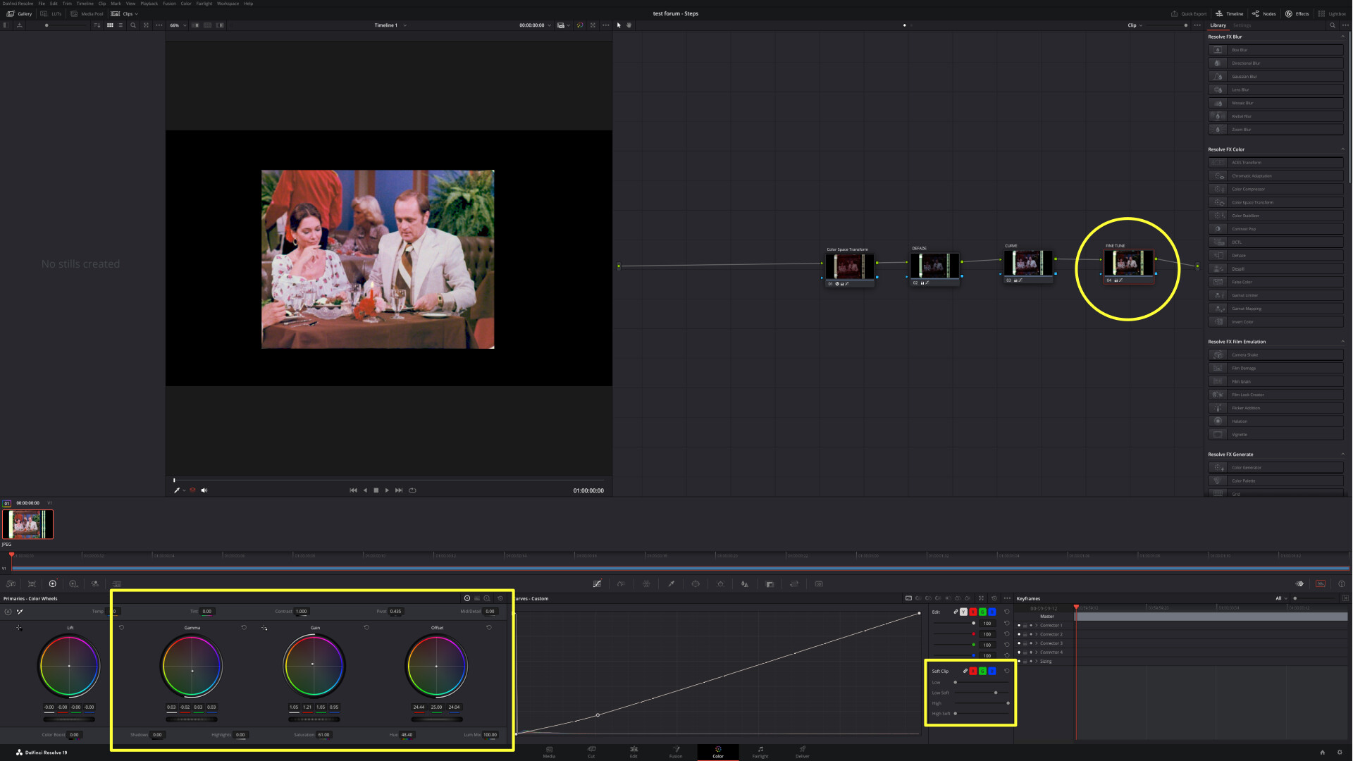
Task: Reset the Gamma color wheel
Action: (x=244, y=627)
